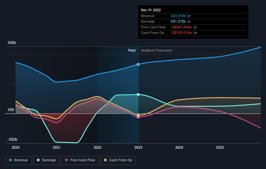The image size is (266, 169).
Task: Click the 2025 axis label
Action: point(220,148)
